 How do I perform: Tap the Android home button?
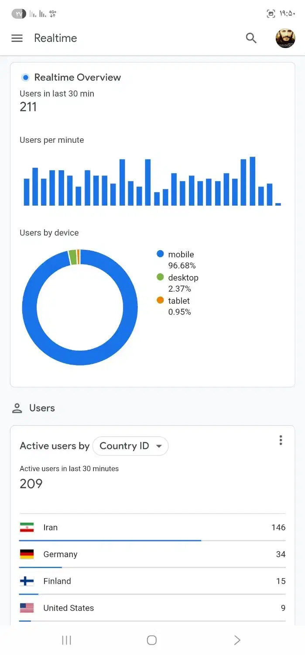(x=152, y=640)
